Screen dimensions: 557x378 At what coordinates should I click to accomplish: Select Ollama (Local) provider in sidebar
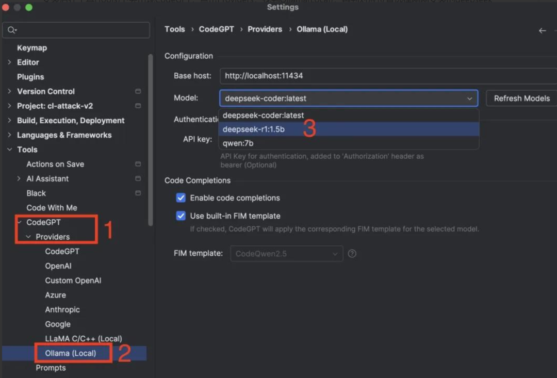71,353
